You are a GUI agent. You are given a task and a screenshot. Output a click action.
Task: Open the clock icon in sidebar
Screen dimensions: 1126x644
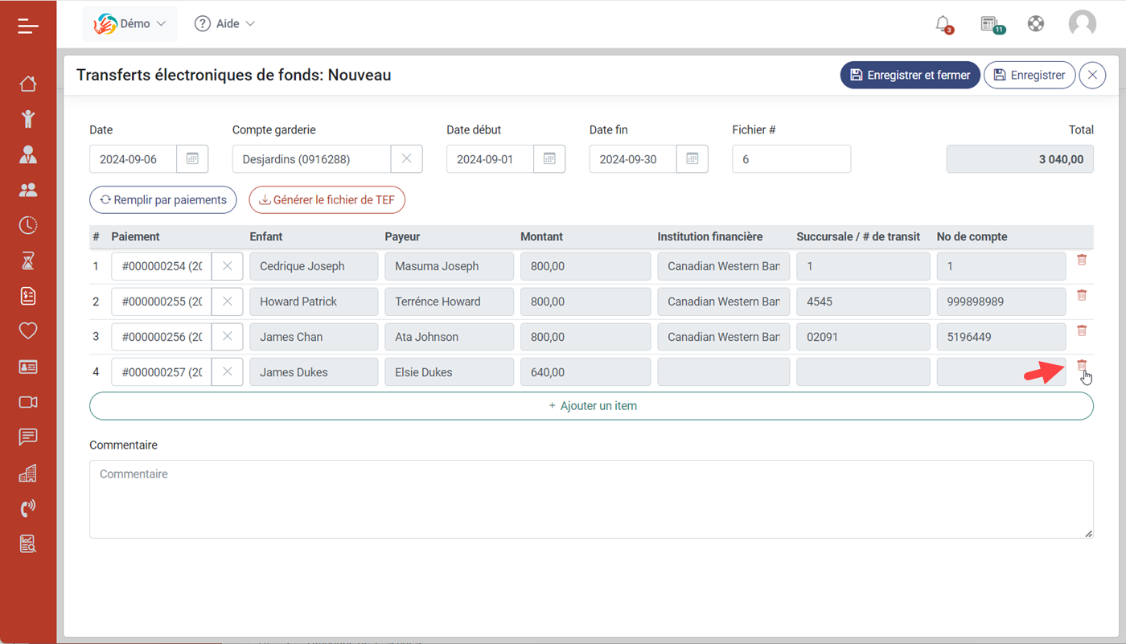28,225
